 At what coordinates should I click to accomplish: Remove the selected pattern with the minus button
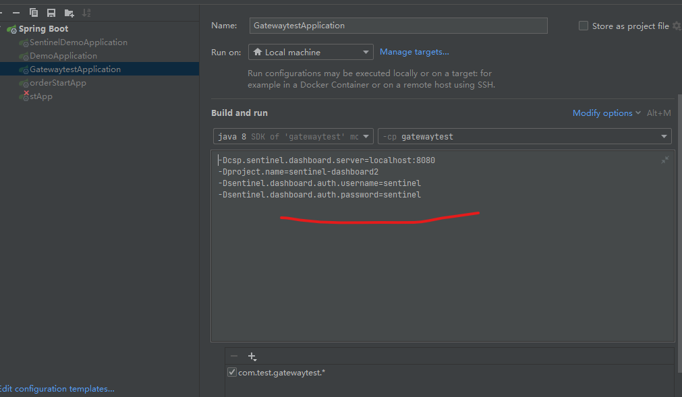point(234,356)
